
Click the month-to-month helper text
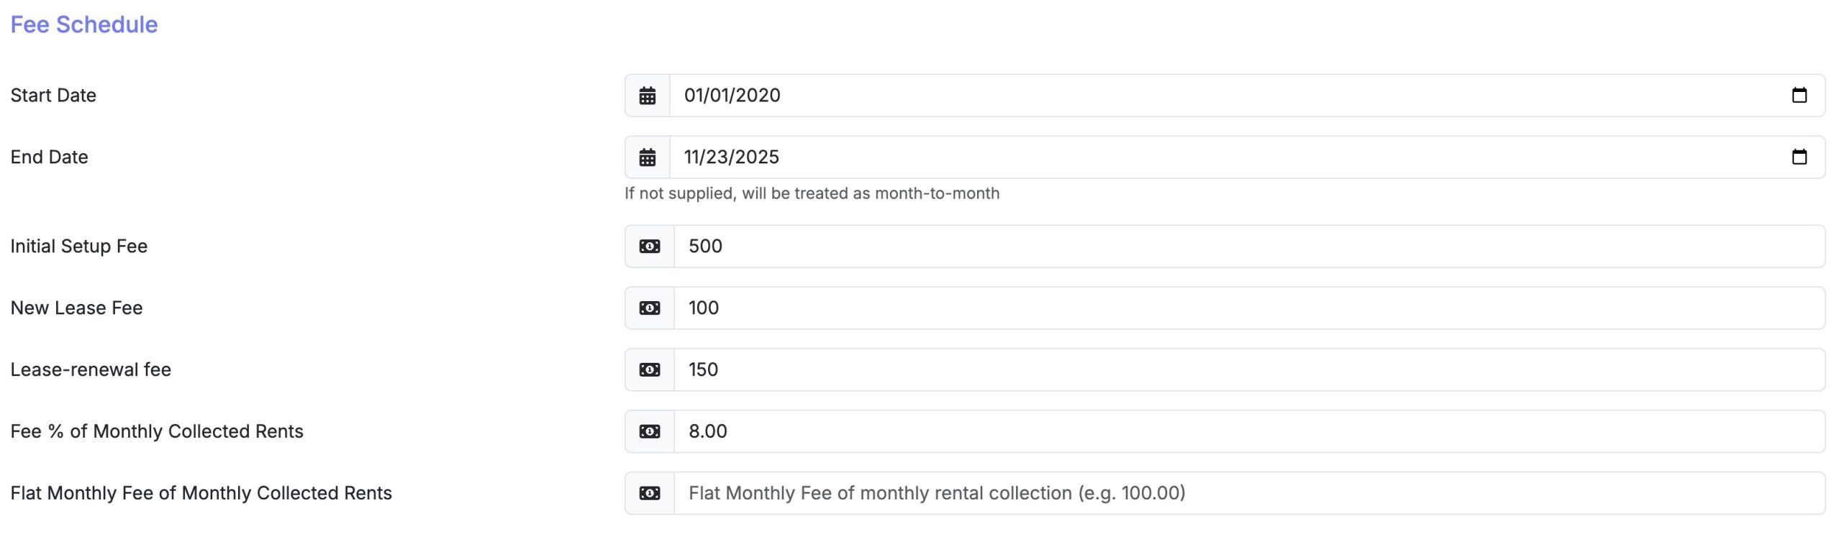click(812, 193)
